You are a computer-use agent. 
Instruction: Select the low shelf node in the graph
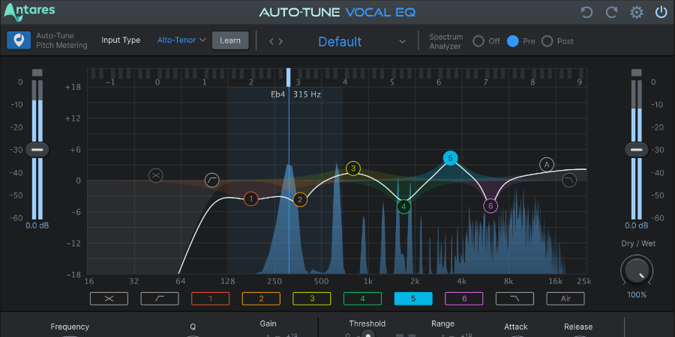[x=156, y=175]
